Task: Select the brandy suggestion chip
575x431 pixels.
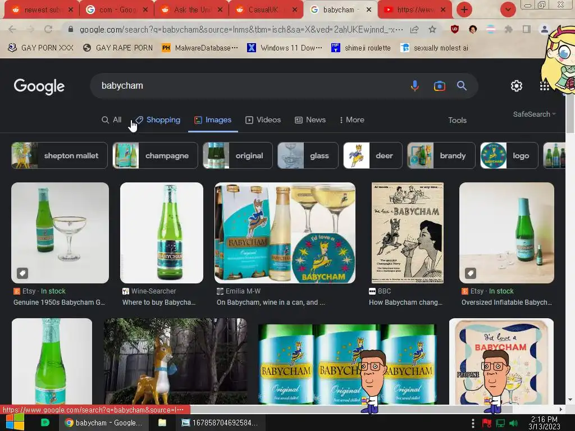Action: [x=441, y=156]
